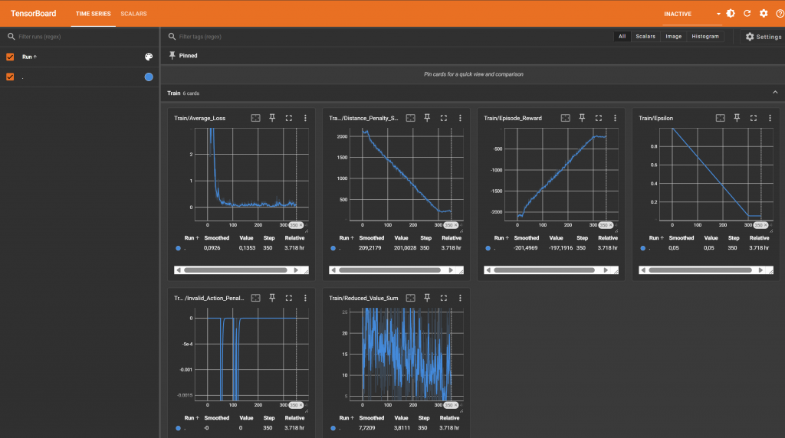This screenshot has height=438, width=785.
Task: Select the Scalars filter toggle button
Action: 645,37
